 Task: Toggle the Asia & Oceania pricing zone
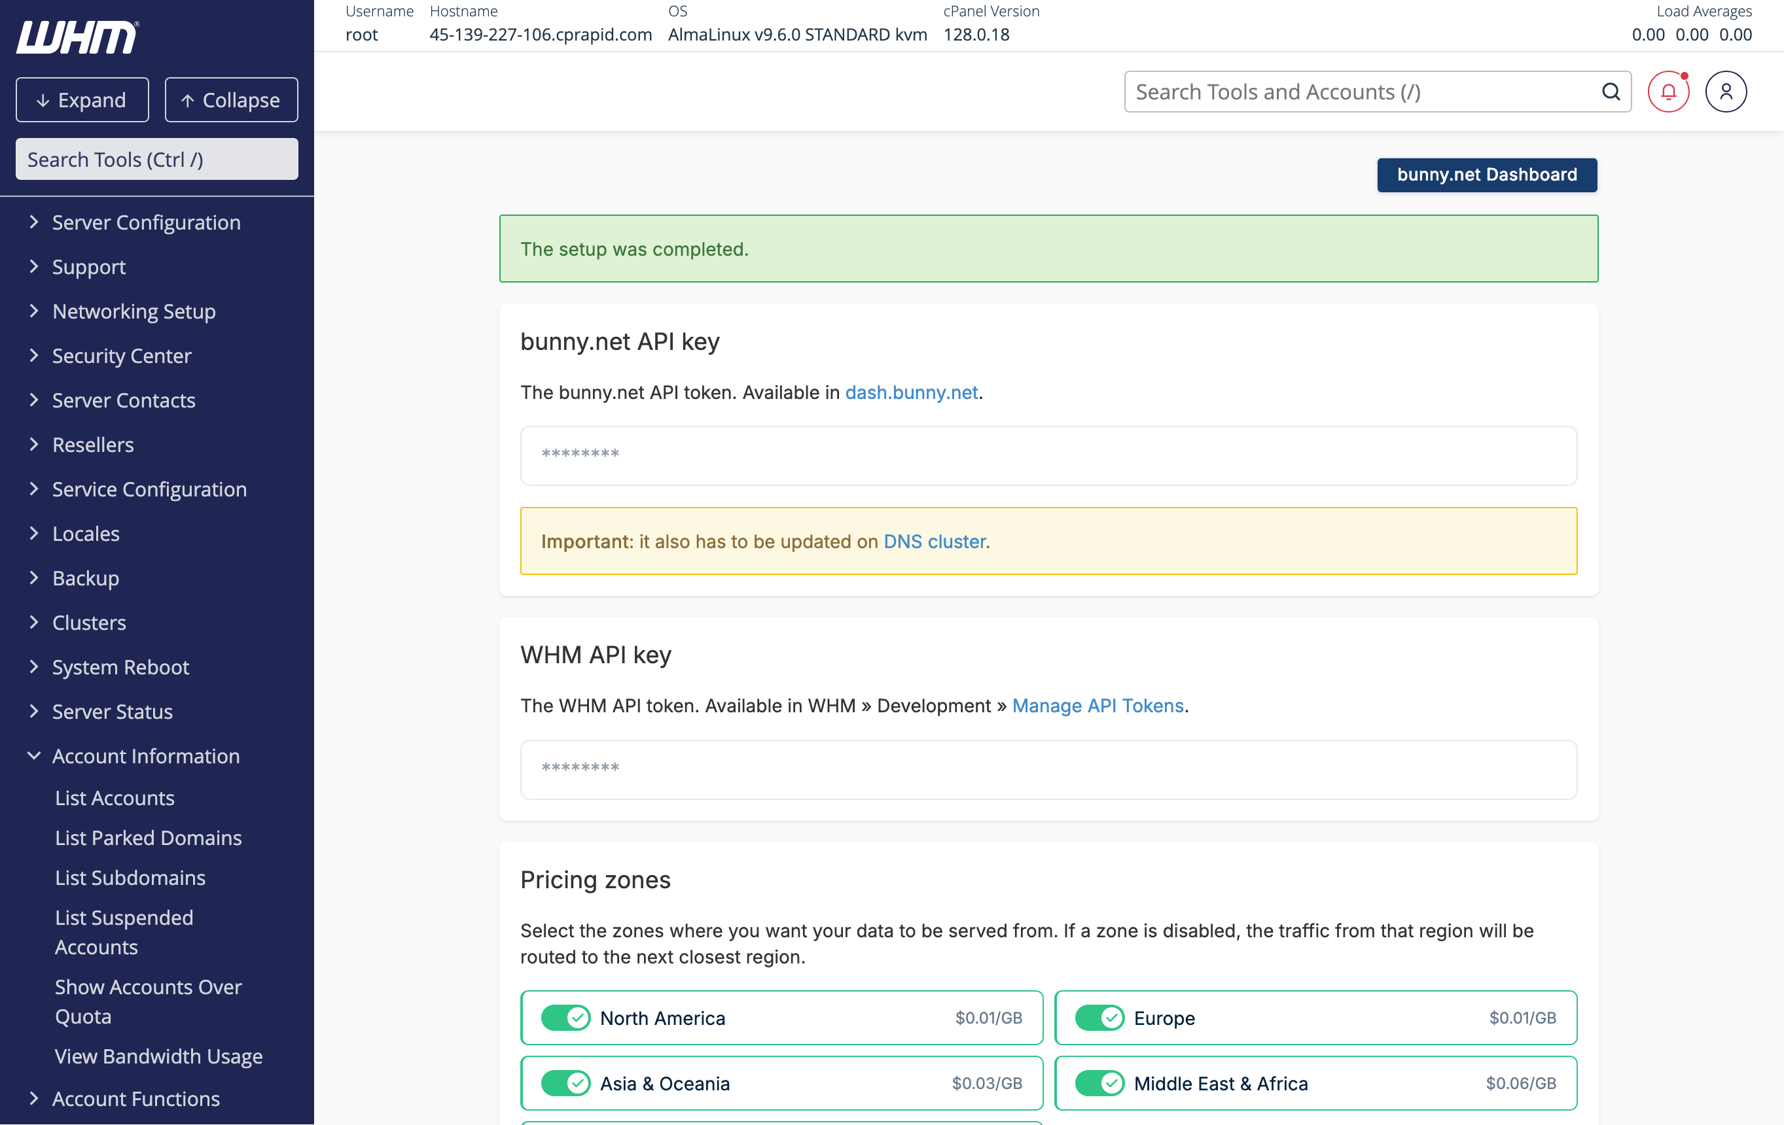[x=565, y=1082]
